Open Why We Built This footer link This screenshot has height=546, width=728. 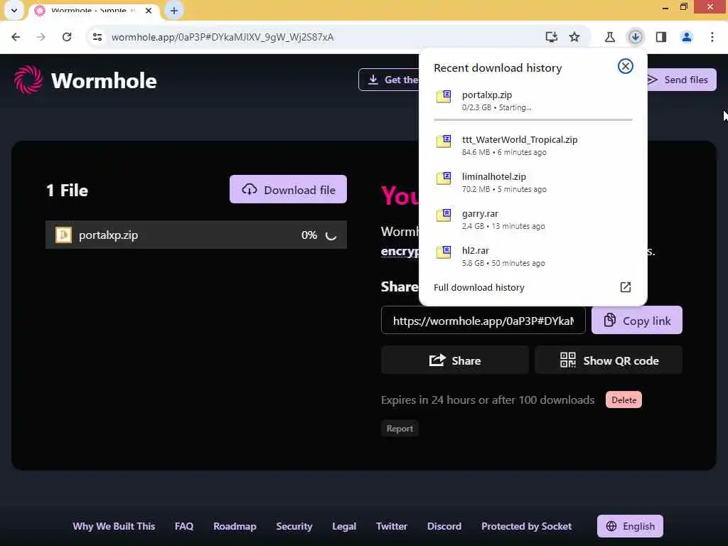pyautogui.click(x=114, y=526)
